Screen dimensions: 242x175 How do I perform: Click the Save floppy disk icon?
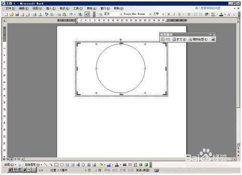tap(17, 14)
